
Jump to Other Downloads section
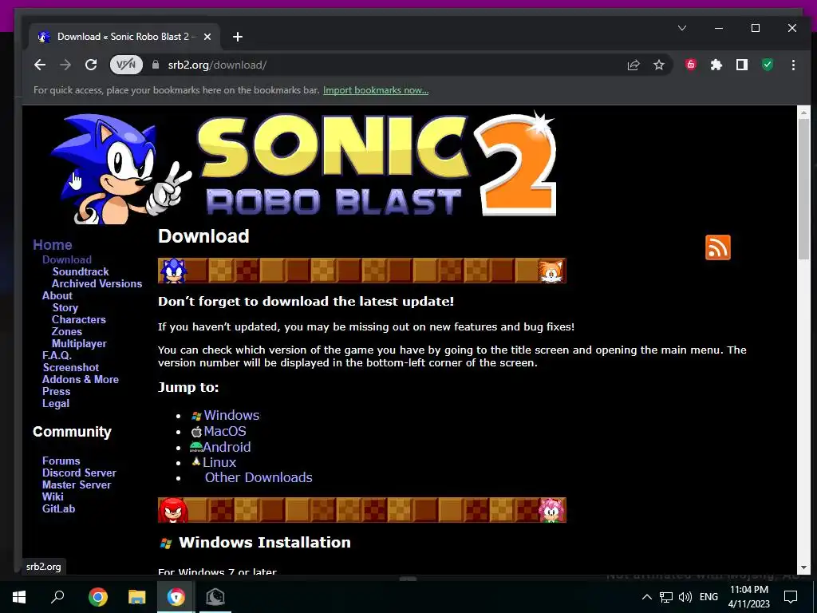point(259,477)
